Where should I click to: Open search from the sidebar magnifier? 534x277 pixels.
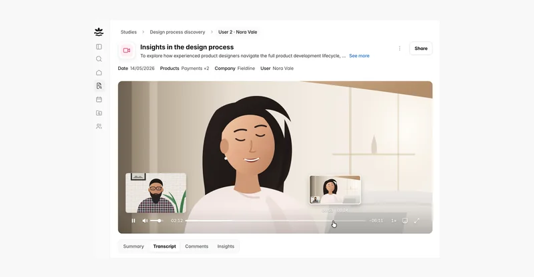pyautogui.click(x=99, y=59)
